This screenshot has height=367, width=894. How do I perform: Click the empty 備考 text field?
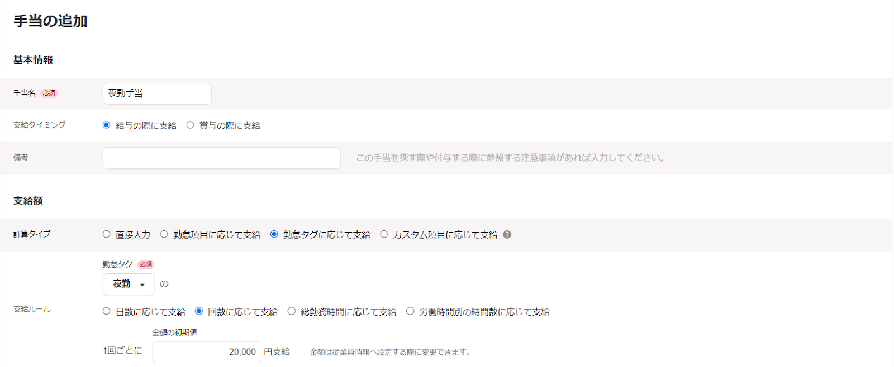click(x=222, y=158)
